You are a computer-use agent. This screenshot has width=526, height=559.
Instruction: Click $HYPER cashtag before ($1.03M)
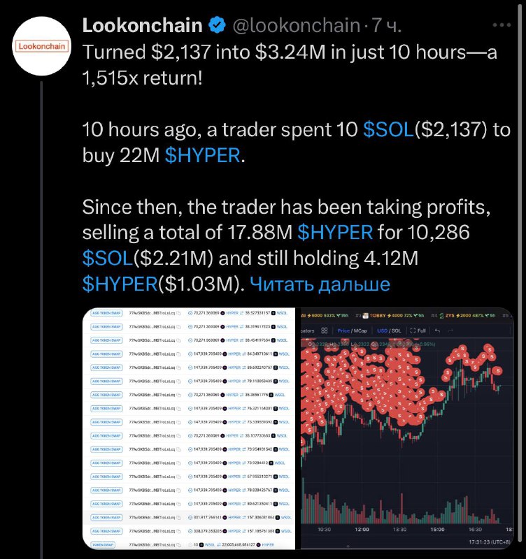pyautogui.click(x=120, y=284)
